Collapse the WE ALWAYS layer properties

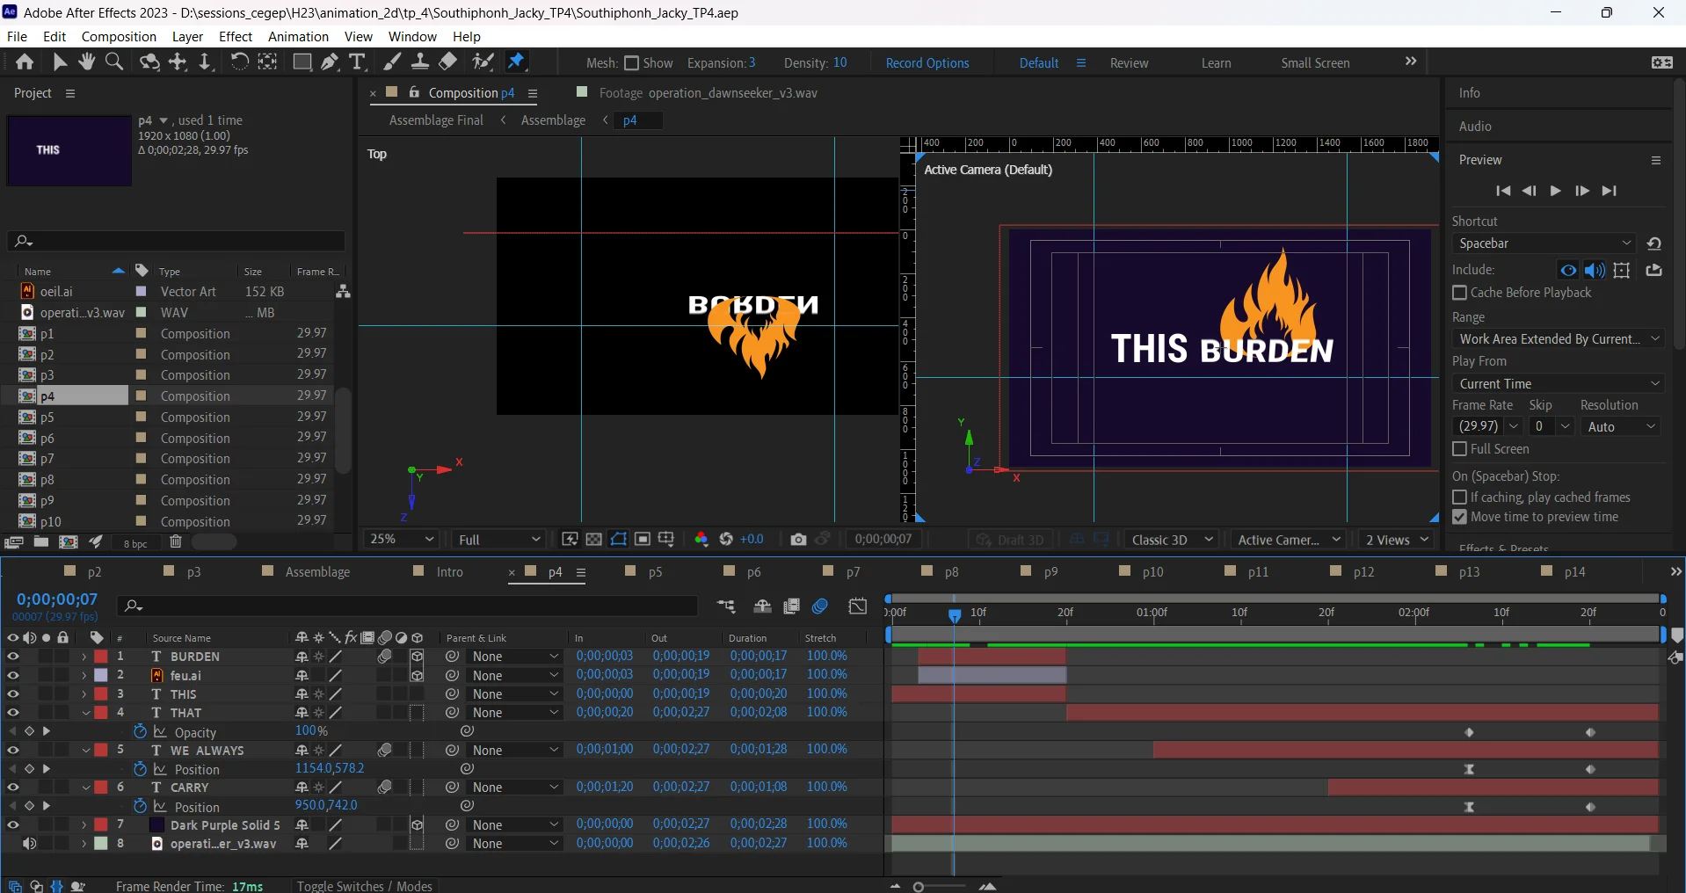(x=86, y=751)
